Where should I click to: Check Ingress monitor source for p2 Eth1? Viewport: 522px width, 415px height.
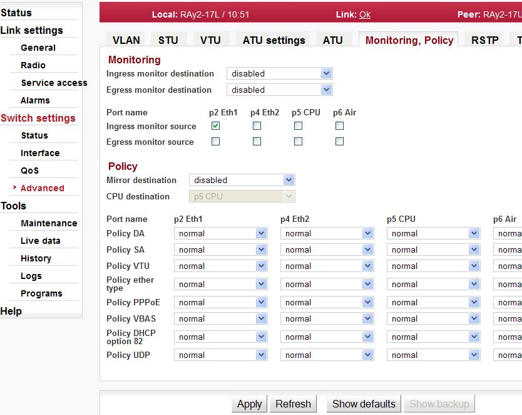point(215,125)
